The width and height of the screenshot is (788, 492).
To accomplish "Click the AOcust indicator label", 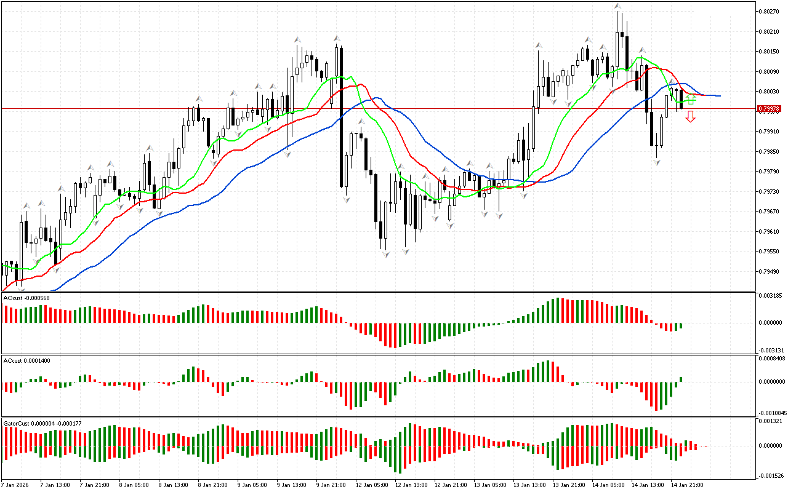I will click(26, 298).
